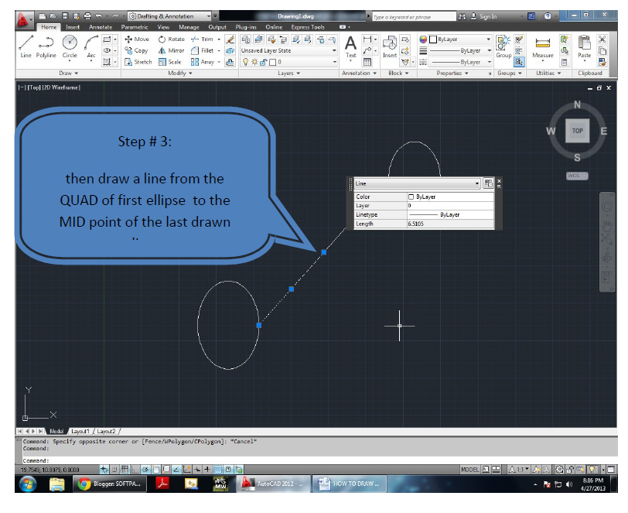Viewport: 628px width, 513px height.
Task: Open the object color ByLayer dropdown
Action: coord(488,39)
